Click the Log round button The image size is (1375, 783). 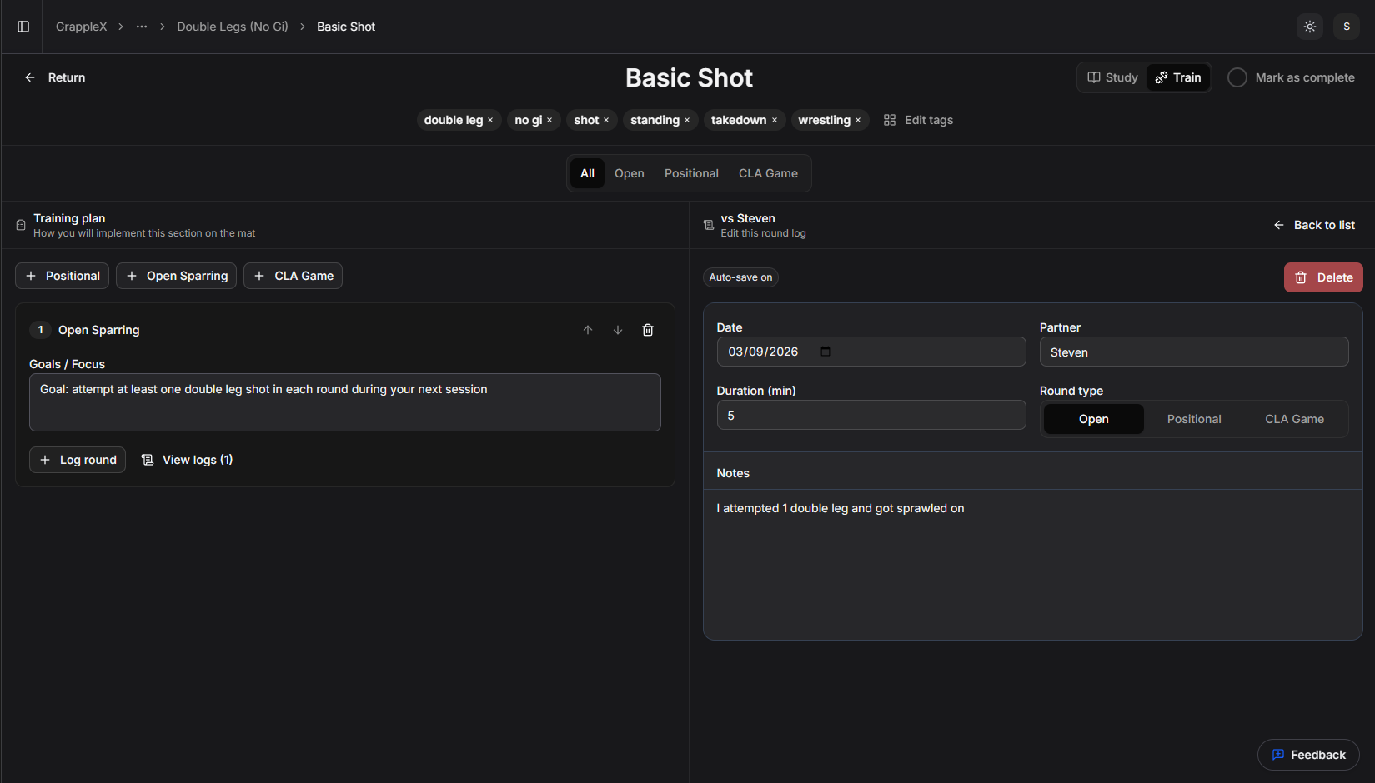(78, 460)
